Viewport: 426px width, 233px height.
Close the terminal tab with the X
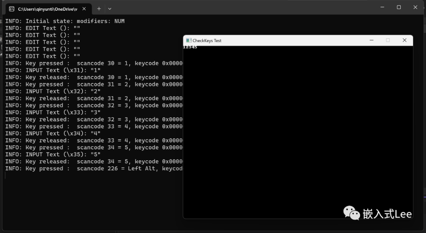(x=84, y=9)
